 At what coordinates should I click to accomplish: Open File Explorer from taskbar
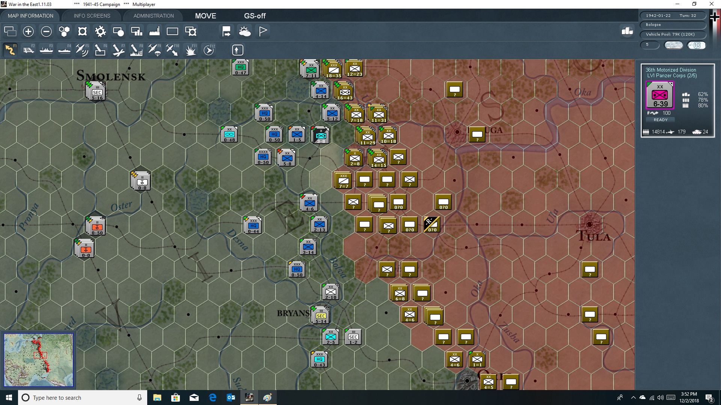tap(157, 397)
